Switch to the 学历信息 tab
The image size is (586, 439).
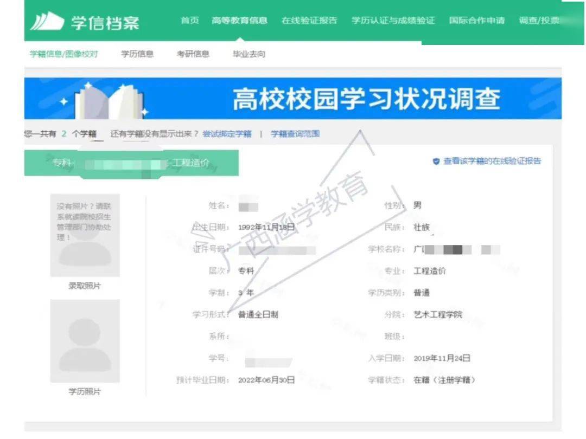(x=137, y=54)
